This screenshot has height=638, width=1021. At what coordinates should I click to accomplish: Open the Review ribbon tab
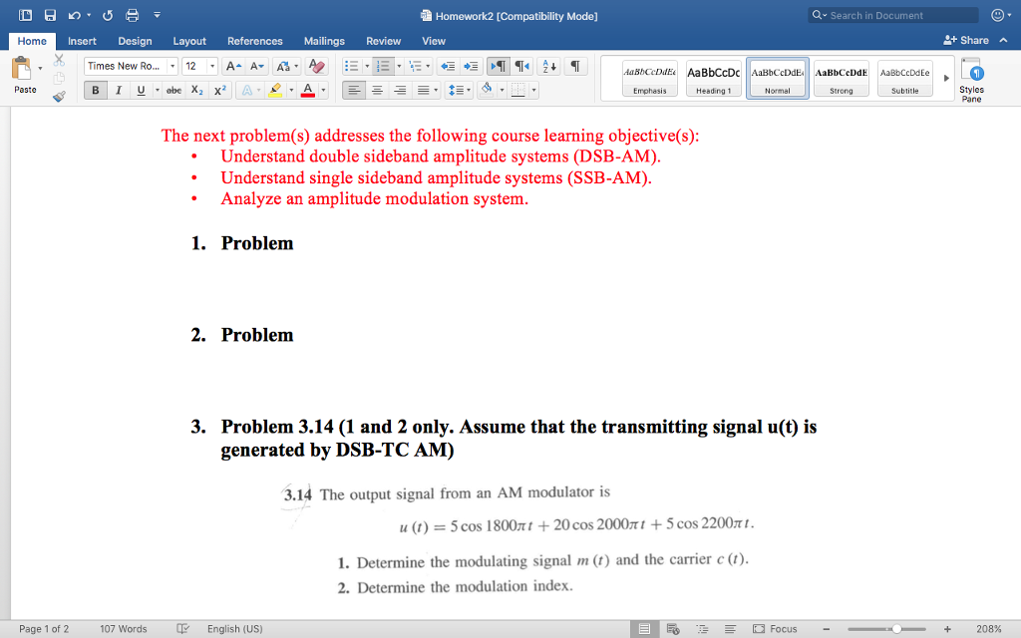[383, 41]
